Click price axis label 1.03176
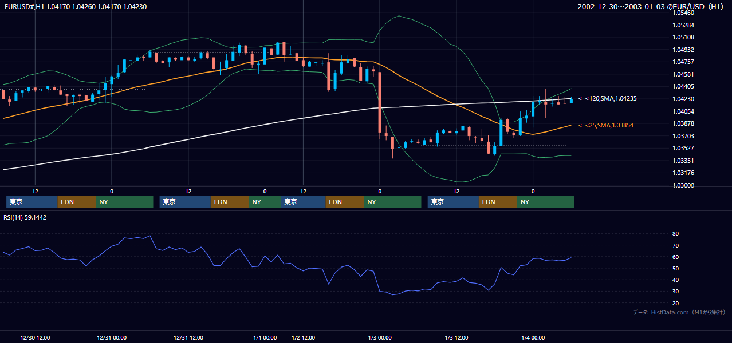 [x=683, y=173]
